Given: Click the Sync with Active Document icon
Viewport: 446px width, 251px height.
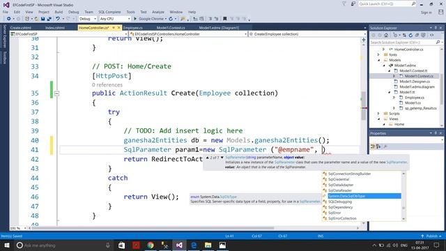Looking at the screenshot, I should (x=404, y=36).
